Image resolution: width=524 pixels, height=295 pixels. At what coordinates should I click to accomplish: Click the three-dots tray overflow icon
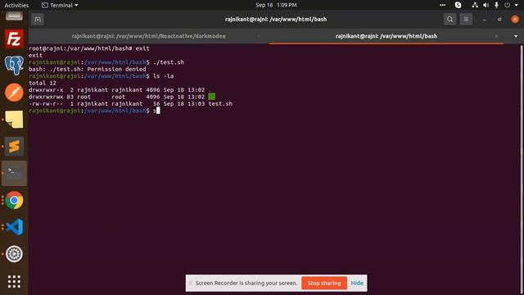coord(442,5)
